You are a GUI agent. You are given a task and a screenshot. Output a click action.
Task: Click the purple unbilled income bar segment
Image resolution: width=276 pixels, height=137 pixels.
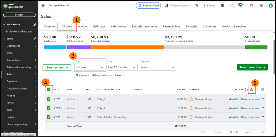(79, 47)
